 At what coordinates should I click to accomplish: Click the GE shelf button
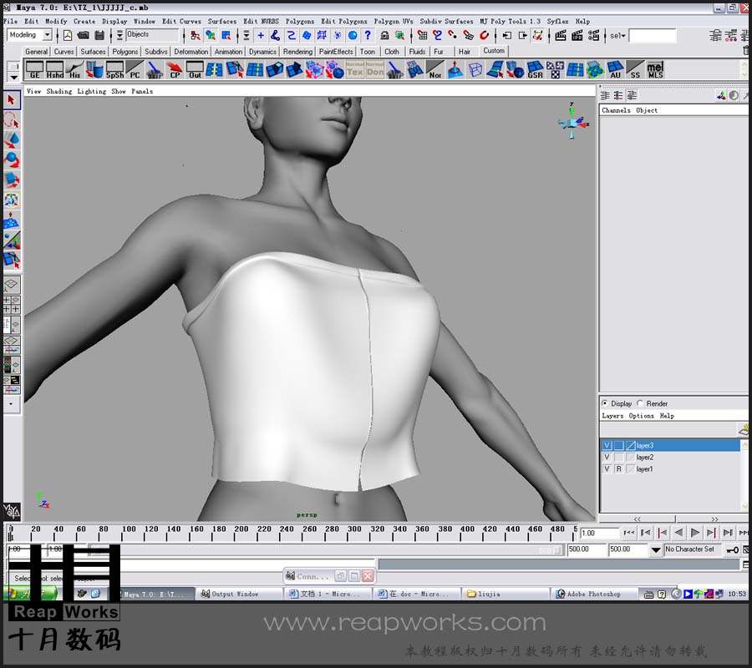tap(34, 70)
